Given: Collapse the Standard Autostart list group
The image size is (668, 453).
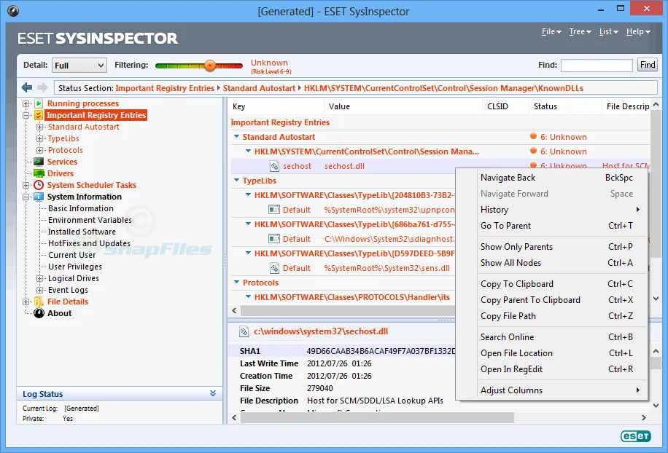Looking at the screenshot, I should pos(236,136).
